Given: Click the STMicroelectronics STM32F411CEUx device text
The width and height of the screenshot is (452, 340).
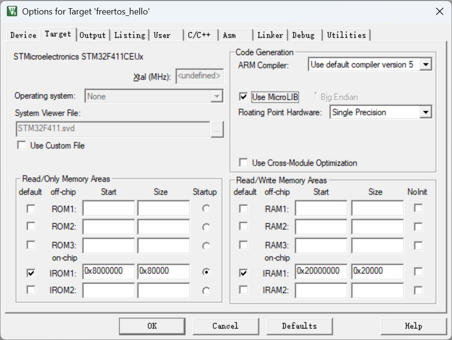Looking at the screenshot, I should (x=79, y=56).
